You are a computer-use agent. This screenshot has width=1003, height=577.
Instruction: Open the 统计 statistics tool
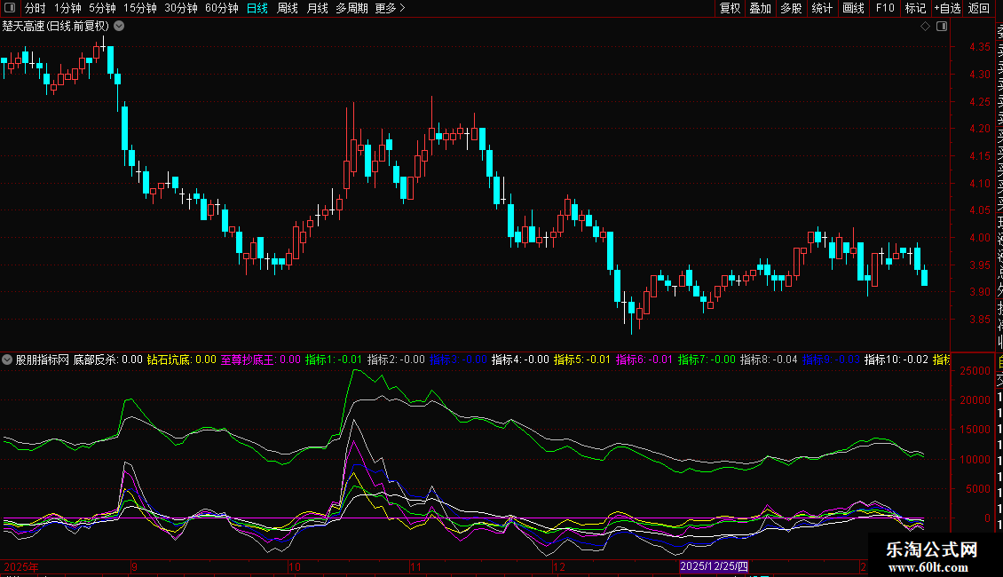click(822, 9)
